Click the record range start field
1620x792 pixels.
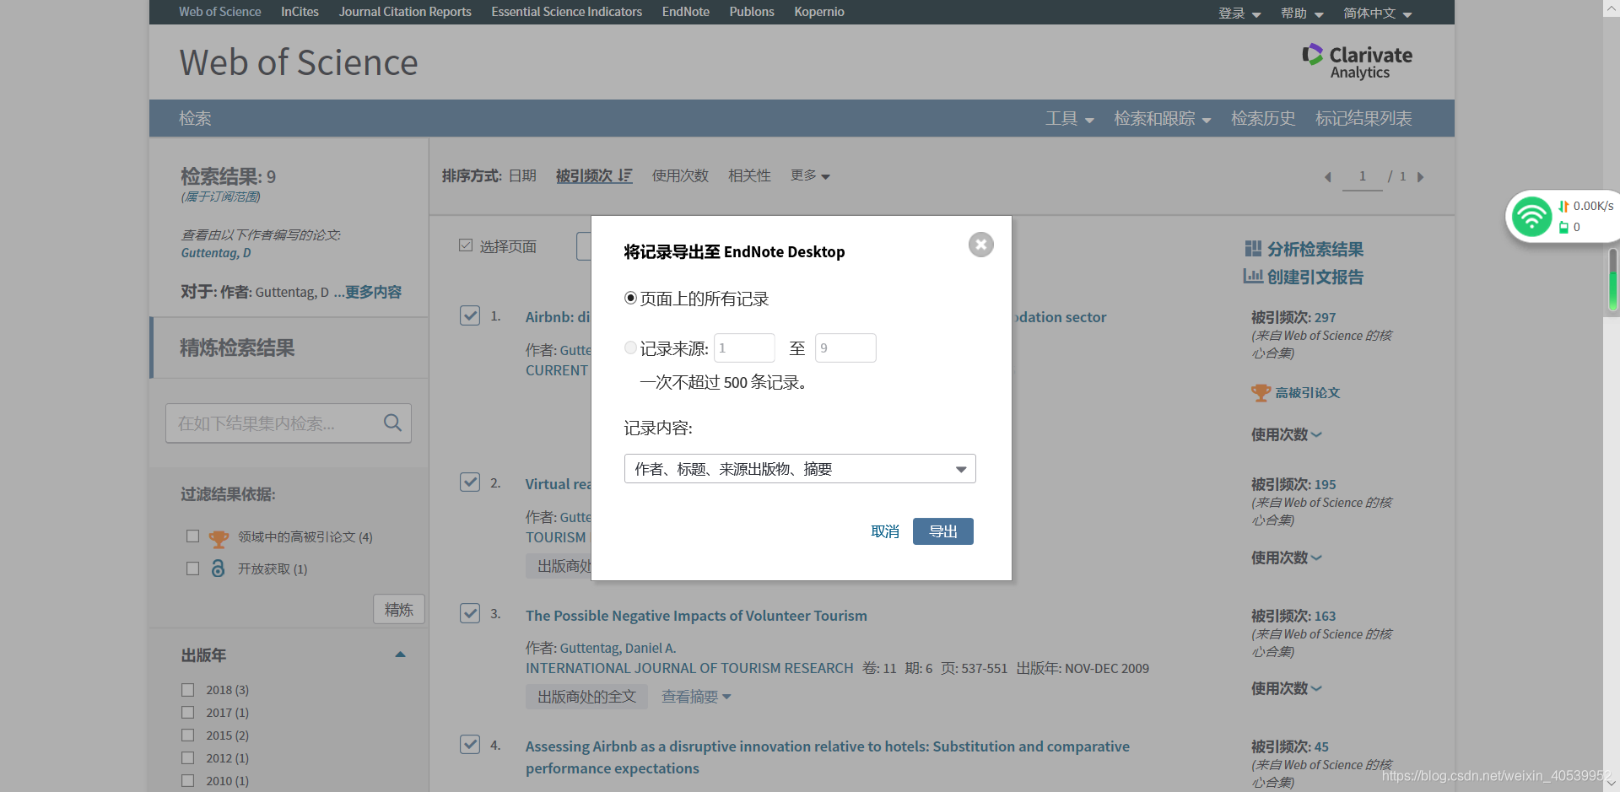pyautogui.click(x=744, y=348)
